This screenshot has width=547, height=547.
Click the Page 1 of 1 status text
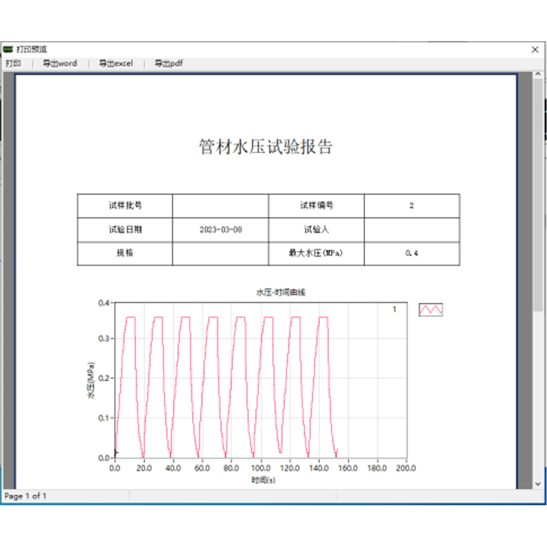click(25, 496)
